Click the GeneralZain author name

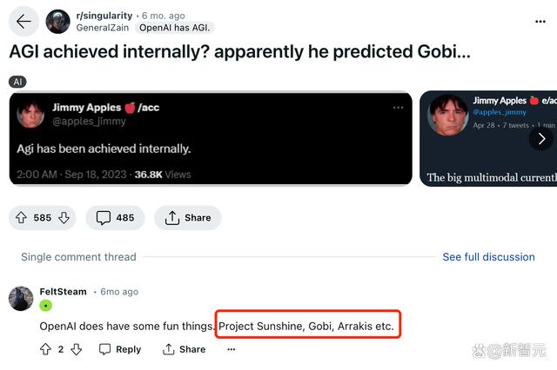click(103, 28)
